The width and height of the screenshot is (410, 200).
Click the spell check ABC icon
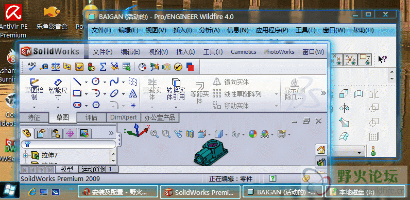point(32,66)
